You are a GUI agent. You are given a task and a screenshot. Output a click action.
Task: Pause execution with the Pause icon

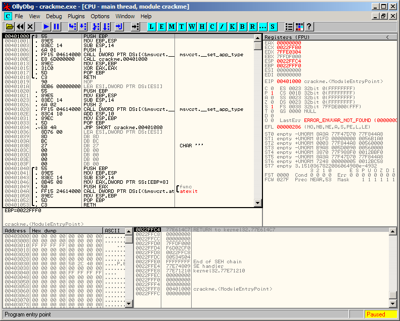[x=56, y=26]
